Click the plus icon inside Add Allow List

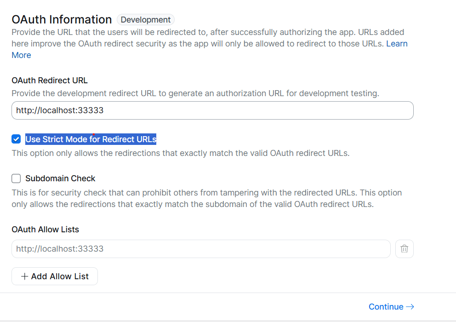25,276
